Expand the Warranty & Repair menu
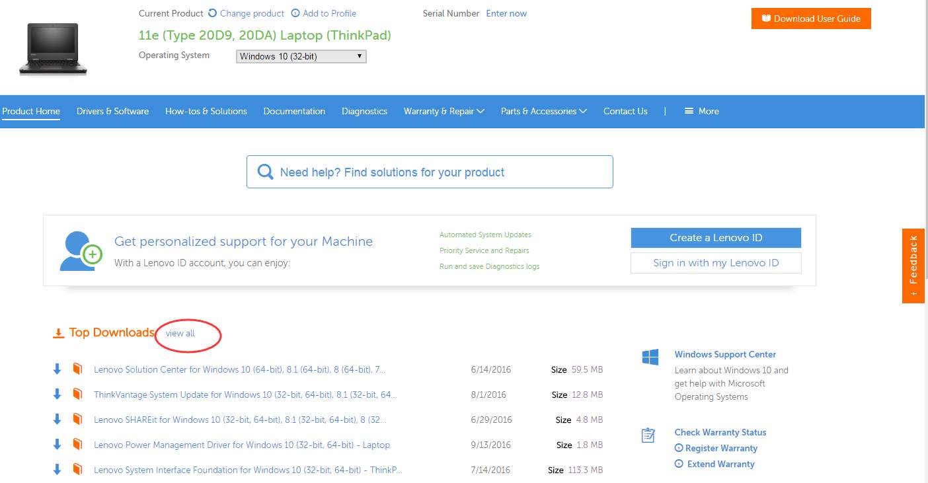The image size is (928, 483). [x=444, y=111]
